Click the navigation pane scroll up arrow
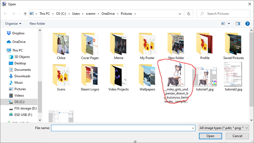Screen dimensions: 254x143 tap(40, 30)
